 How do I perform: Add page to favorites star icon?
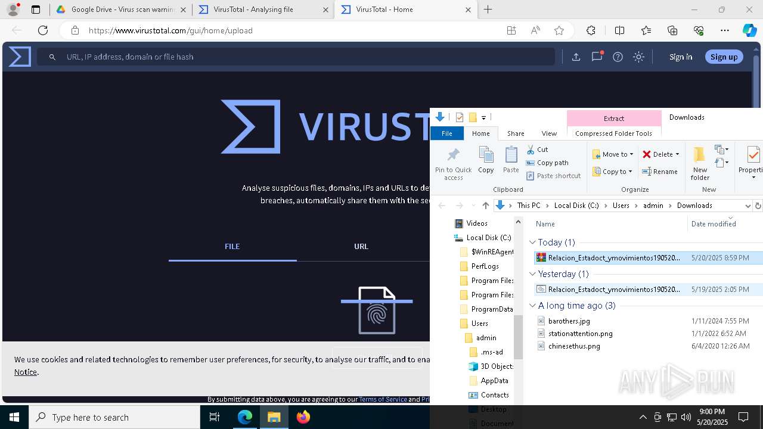[x=559, y=30]
